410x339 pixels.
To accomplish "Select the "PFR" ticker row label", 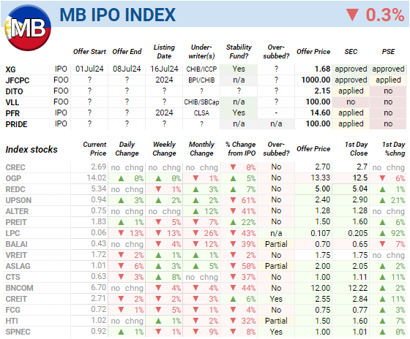I will pos(12,113).
